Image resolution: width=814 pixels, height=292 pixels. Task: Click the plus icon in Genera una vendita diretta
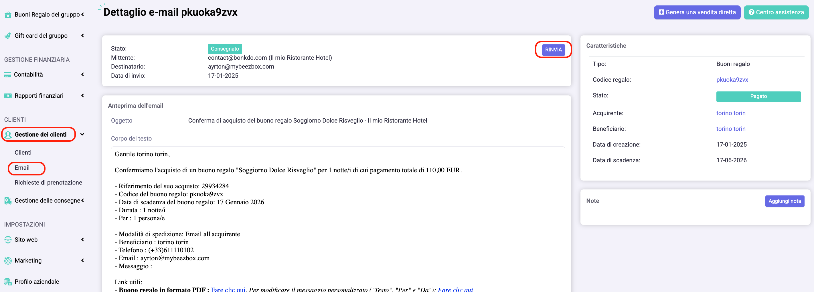[x=661, y=12]
